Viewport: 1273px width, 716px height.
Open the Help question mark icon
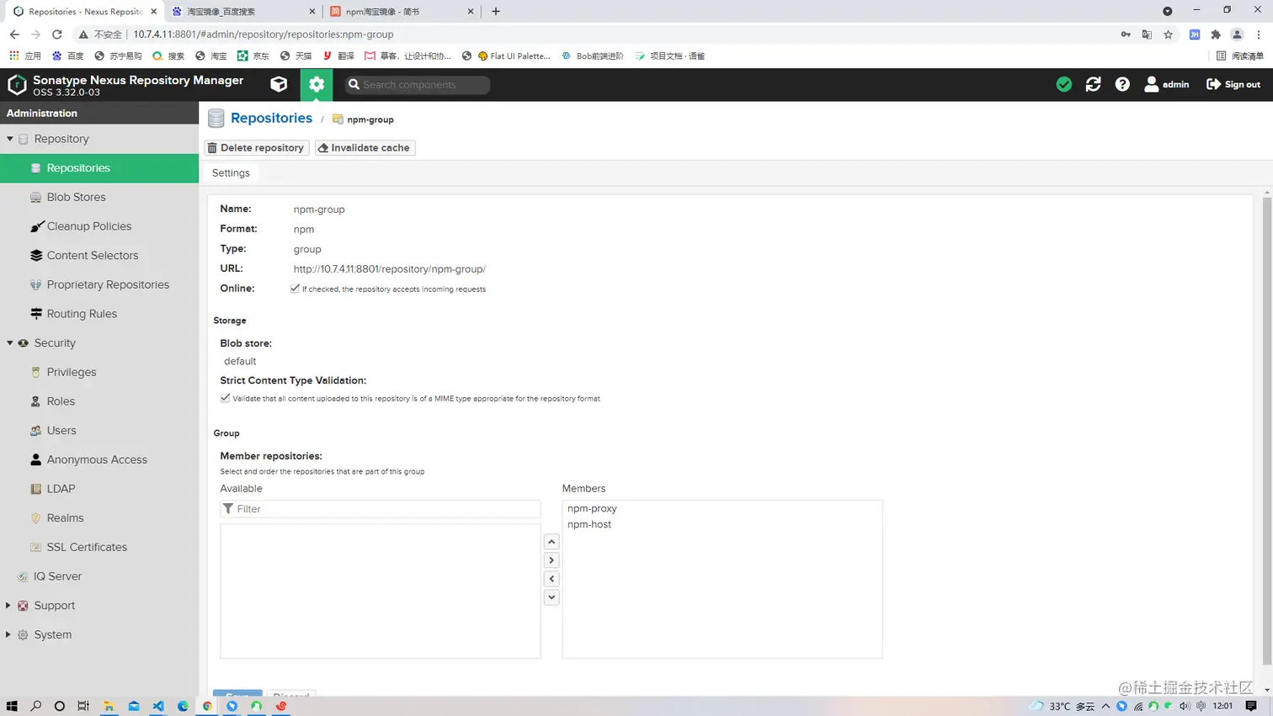(x=1122, y=84)
